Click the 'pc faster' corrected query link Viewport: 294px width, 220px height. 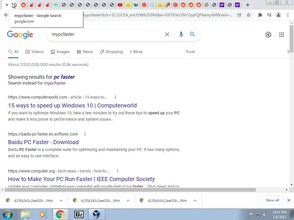(64, 77)
